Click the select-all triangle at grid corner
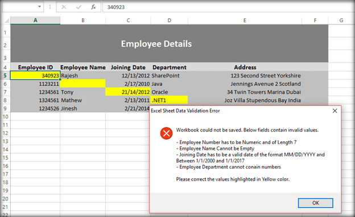Screen dimensions: 355x217 coord(7,21)
